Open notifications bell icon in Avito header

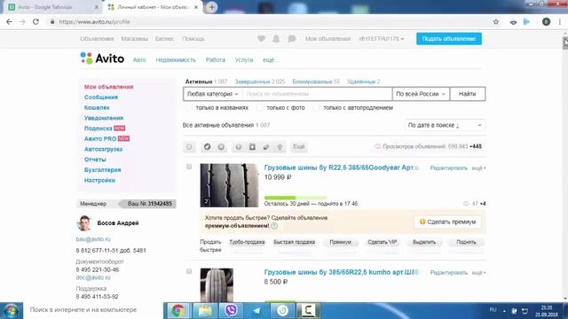276,39
